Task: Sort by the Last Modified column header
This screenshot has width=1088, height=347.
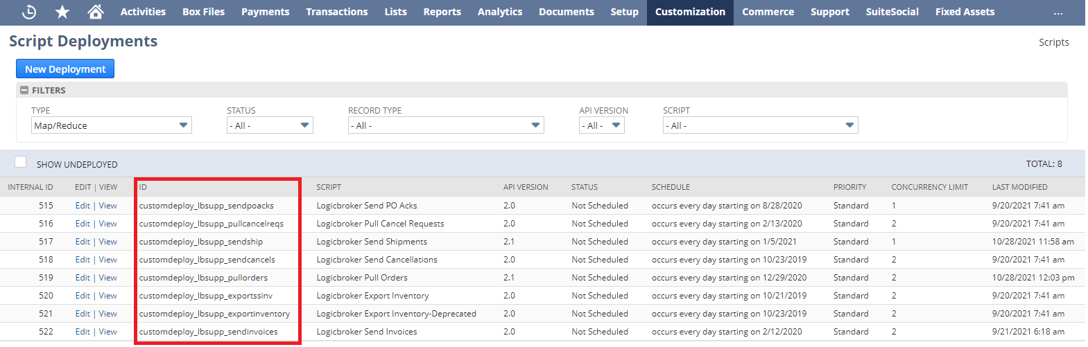Action: click(x=1019, y=187)
